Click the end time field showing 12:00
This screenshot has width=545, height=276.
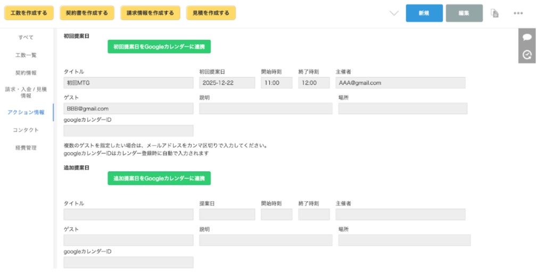click(x=314, y=83)
